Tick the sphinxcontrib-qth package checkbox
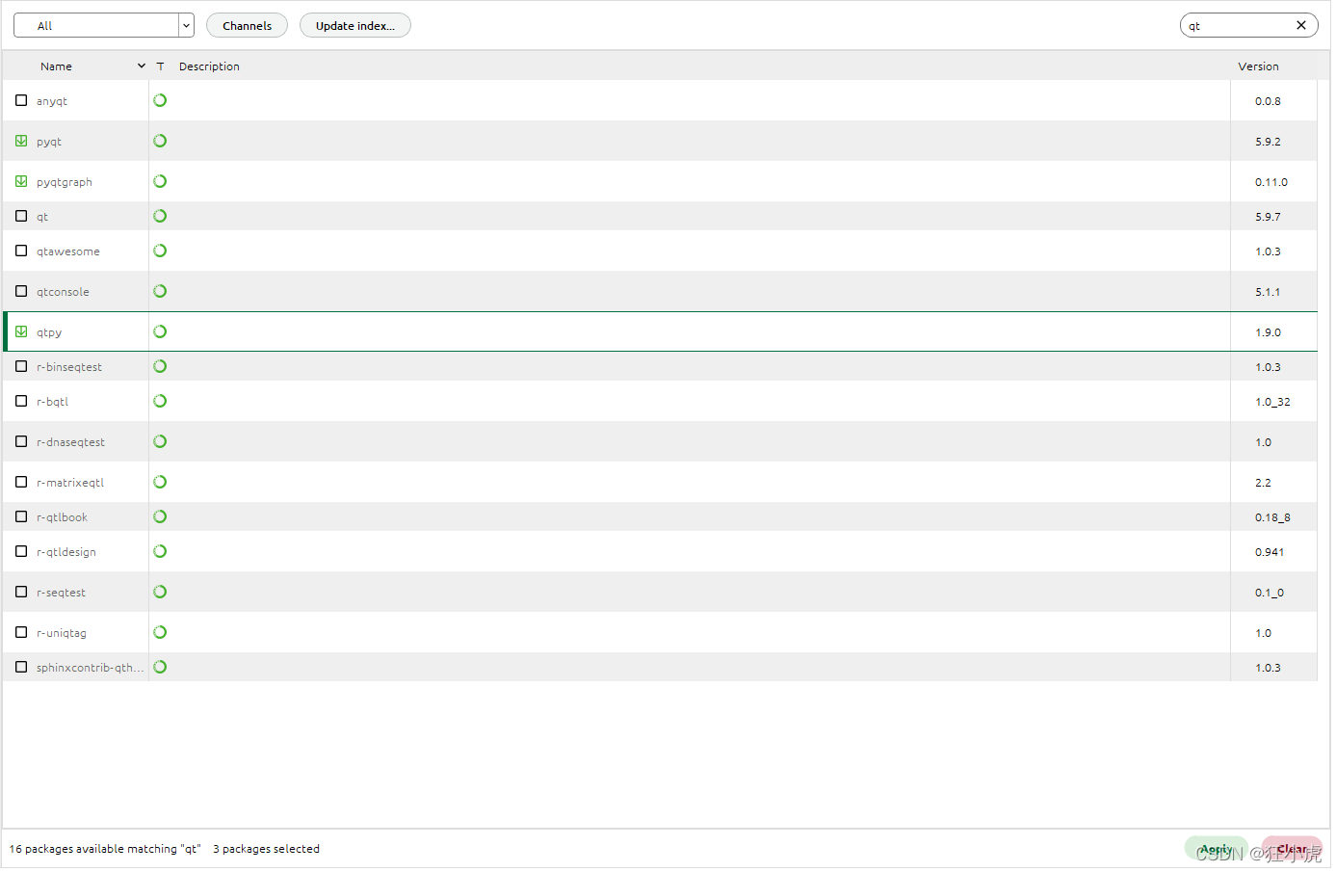 [21, 667]
